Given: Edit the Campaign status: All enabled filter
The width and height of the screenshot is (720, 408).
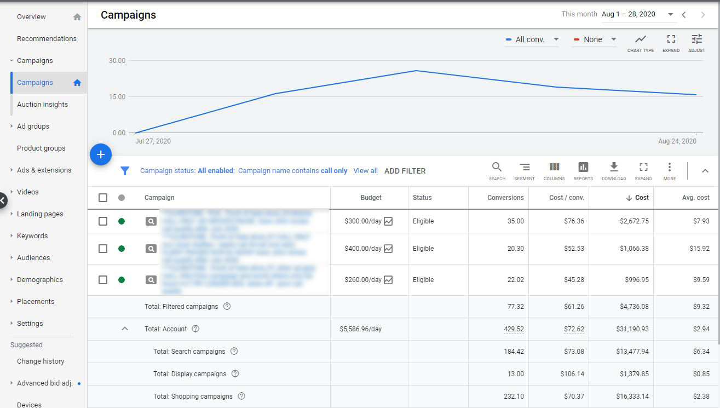Looking at the screenshot, I should 187,171.
